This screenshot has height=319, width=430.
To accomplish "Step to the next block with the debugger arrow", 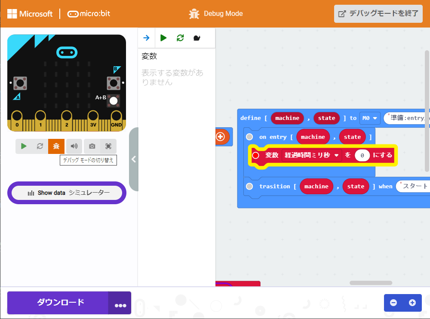I will (x=147, y=38).
